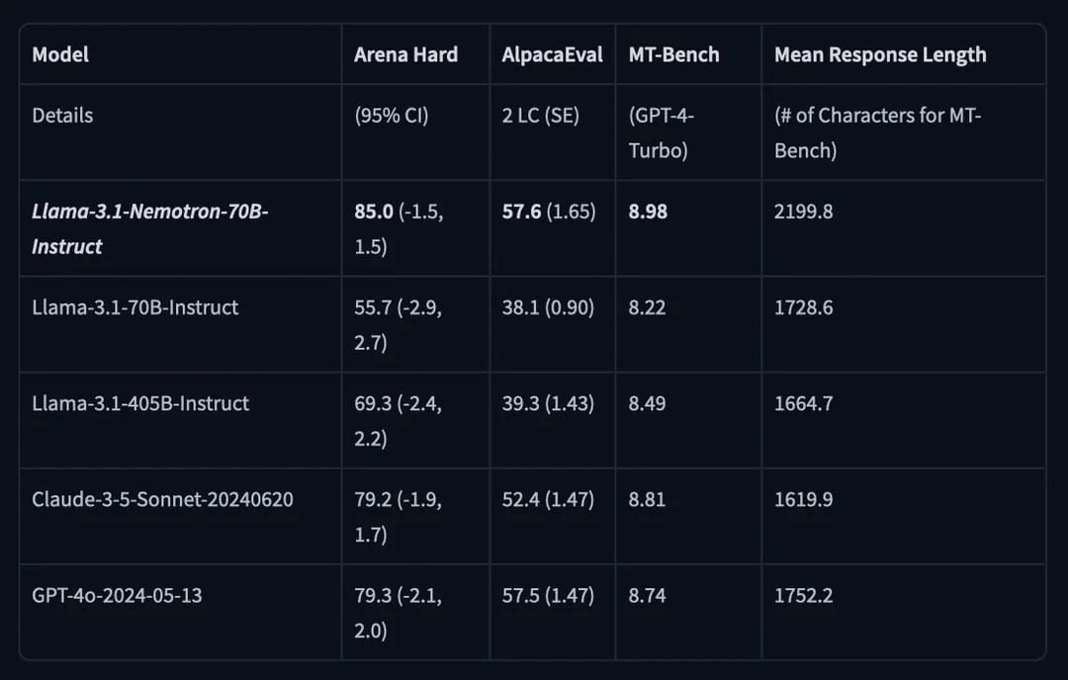Click the Details row label
Screen dimensions: 1068x680
pyautogui.click(x=62, y=116)
